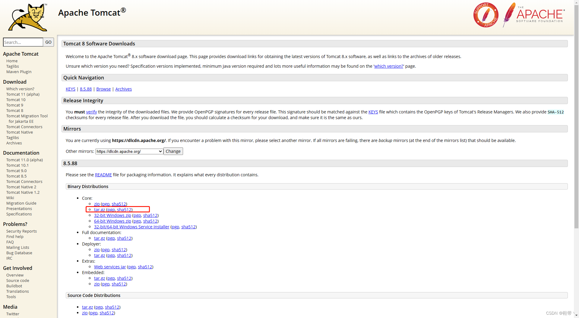Open the KEYS quick navigation link
The height and width of the screenshot is (318, 579).
[x=71, y=89]
